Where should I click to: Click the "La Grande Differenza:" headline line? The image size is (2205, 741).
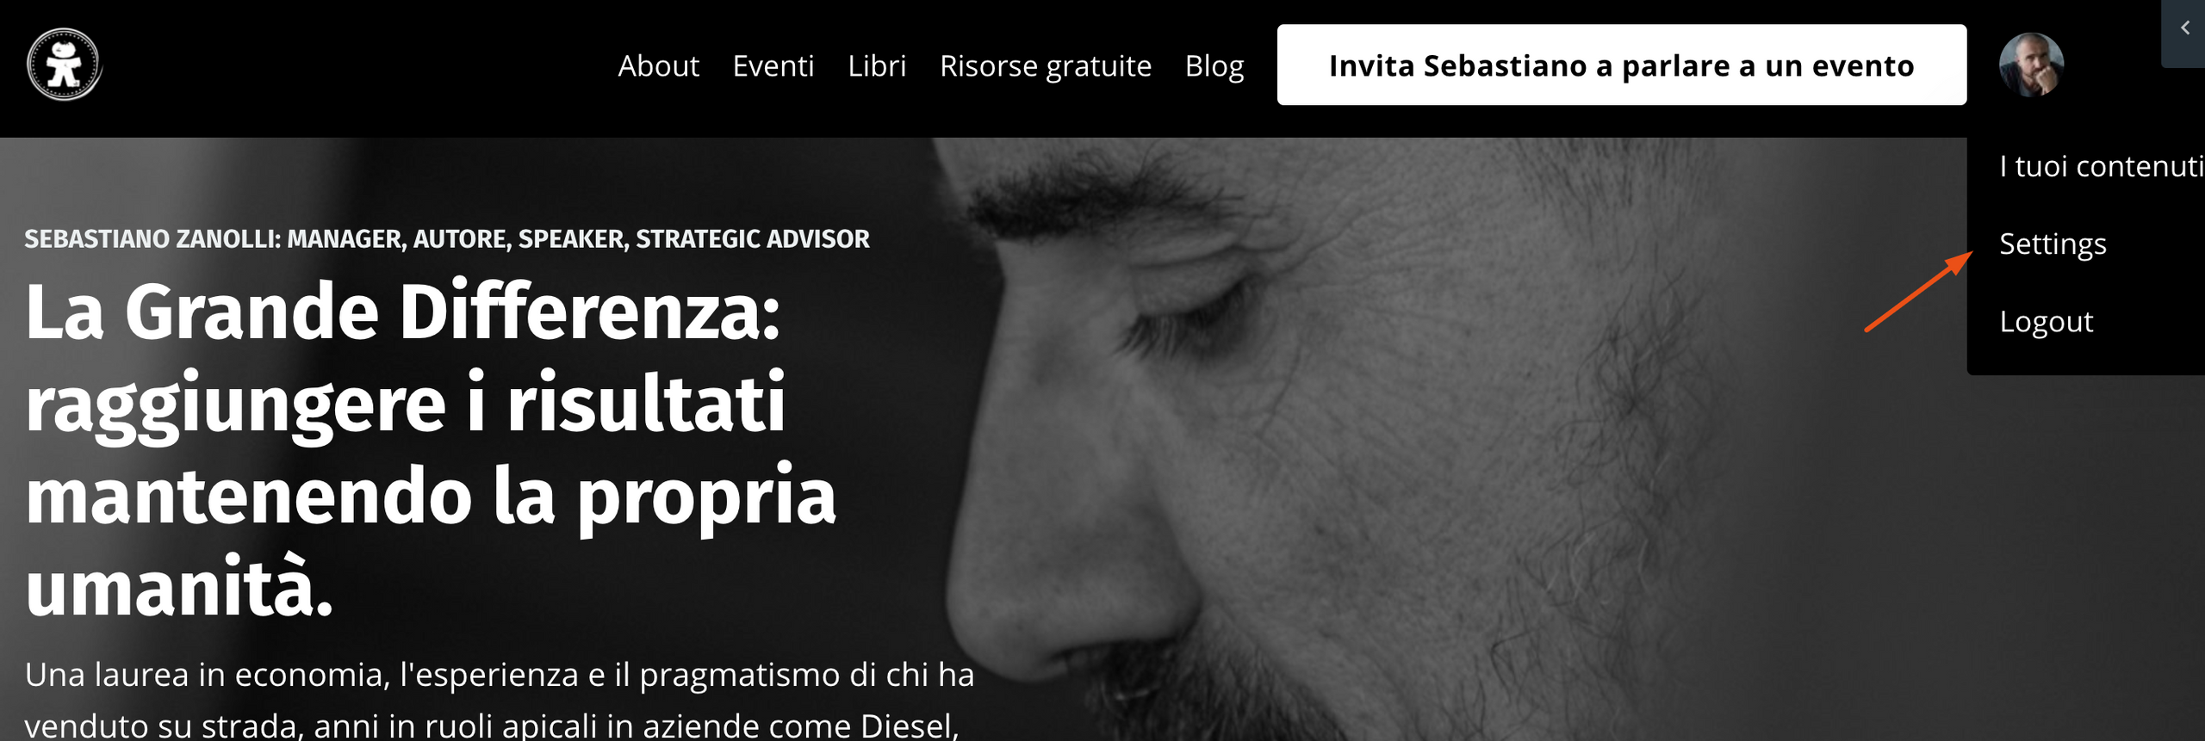(x=402, y=312)
